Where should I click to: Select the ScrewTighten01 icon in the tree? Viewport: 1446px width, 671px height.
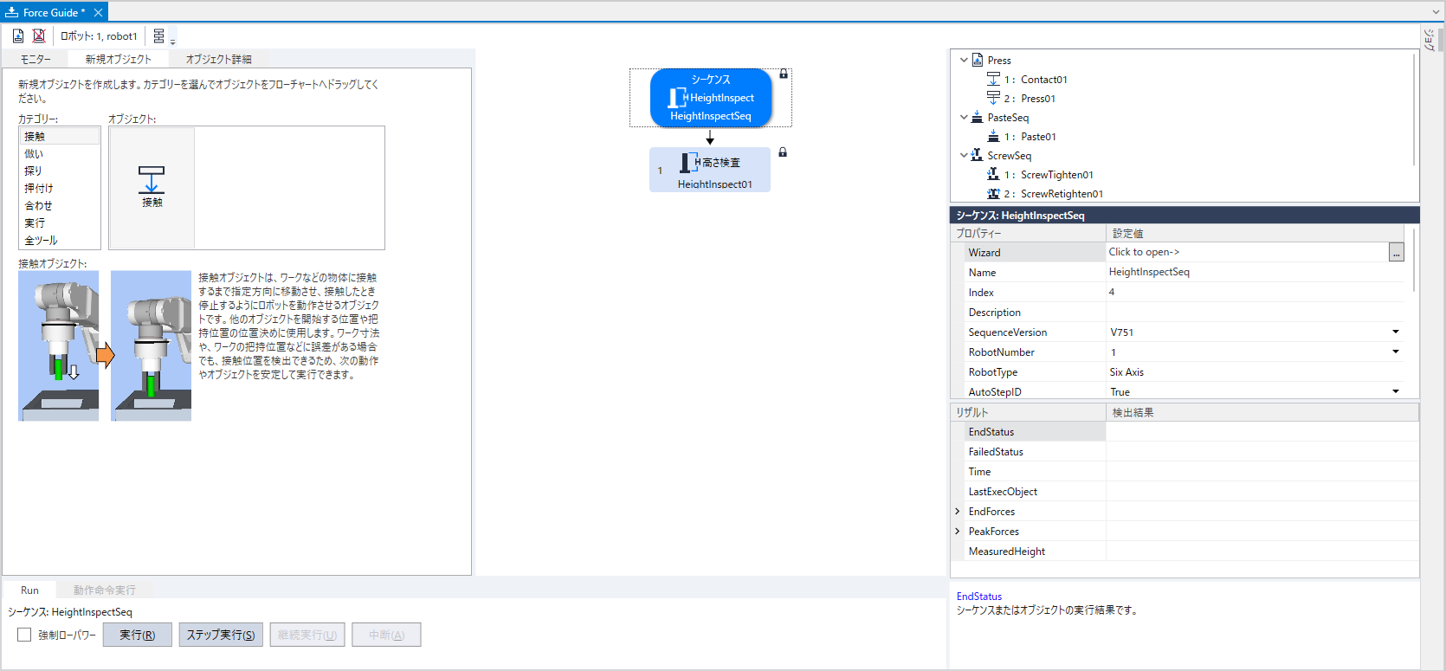[x=993, y=175]
